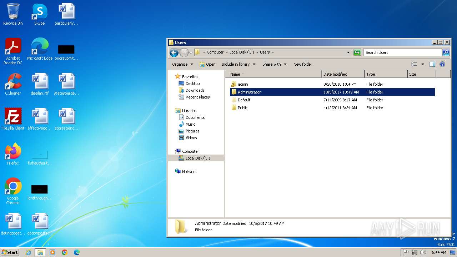Select the Public folder

click(x=239, y=108)
